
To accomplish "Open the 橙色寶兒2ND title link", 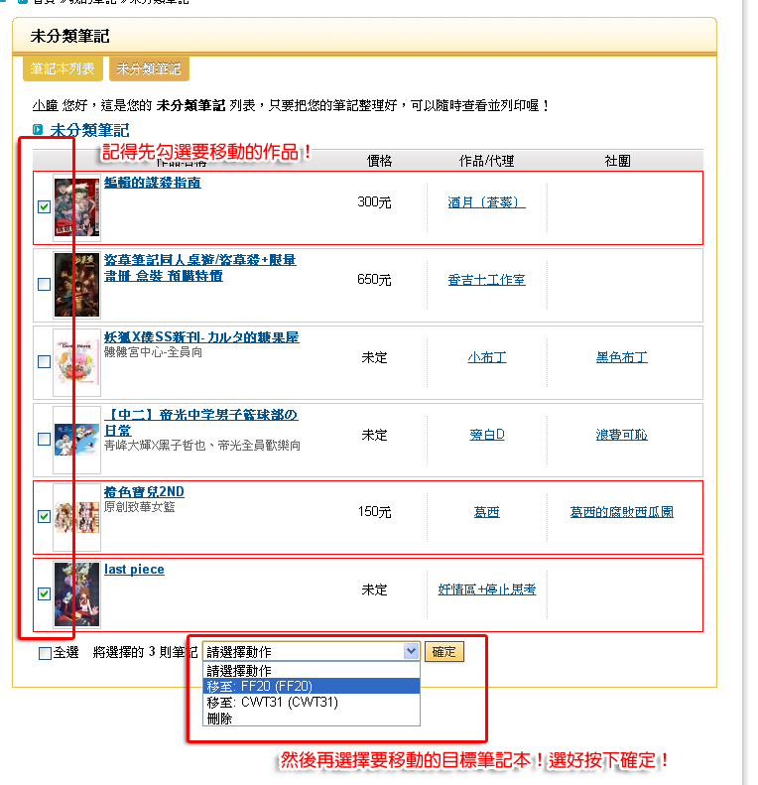I will click(x=144, y=492).
